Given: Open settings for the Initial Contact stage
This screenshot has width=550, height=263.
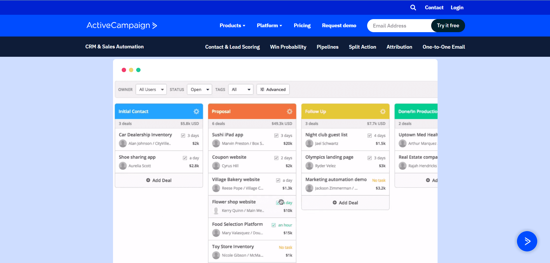Looking at the screenshot, I should click(196, 111).
